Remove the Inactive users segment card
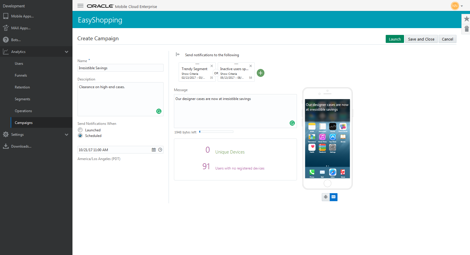This screenshot has height=255, width=470. [251, 66]
